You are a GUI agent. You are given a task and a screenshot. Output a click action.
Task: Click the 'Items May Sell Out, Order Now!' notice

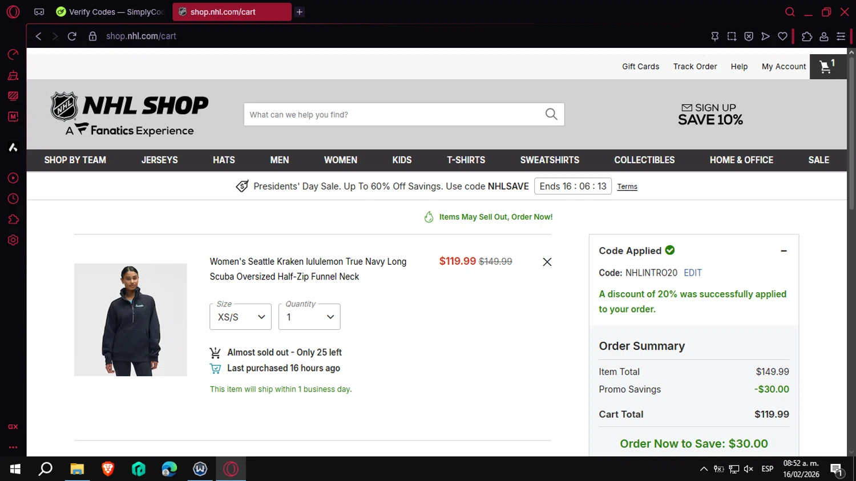point(488,217)
